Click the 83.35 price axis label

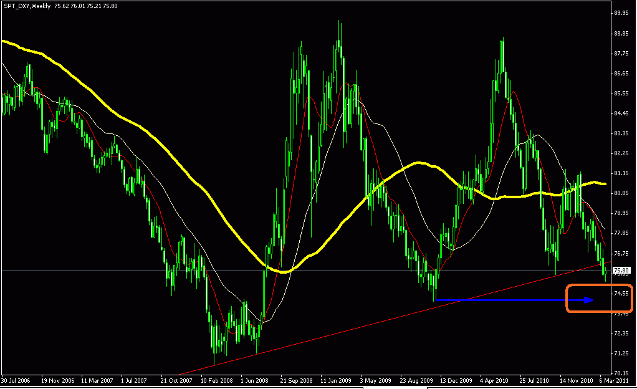point(621,133)
